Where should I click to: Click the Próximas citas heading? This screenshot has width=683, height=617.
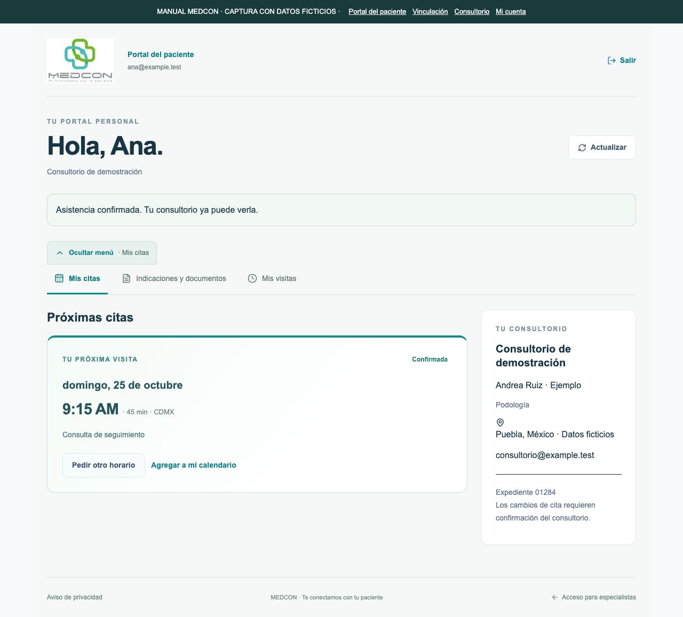coord(90,317)
